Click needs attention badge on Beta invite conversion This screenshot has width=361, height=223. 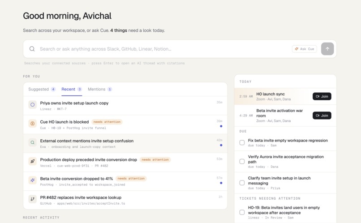pyautogui.click(x=131, y=179)
